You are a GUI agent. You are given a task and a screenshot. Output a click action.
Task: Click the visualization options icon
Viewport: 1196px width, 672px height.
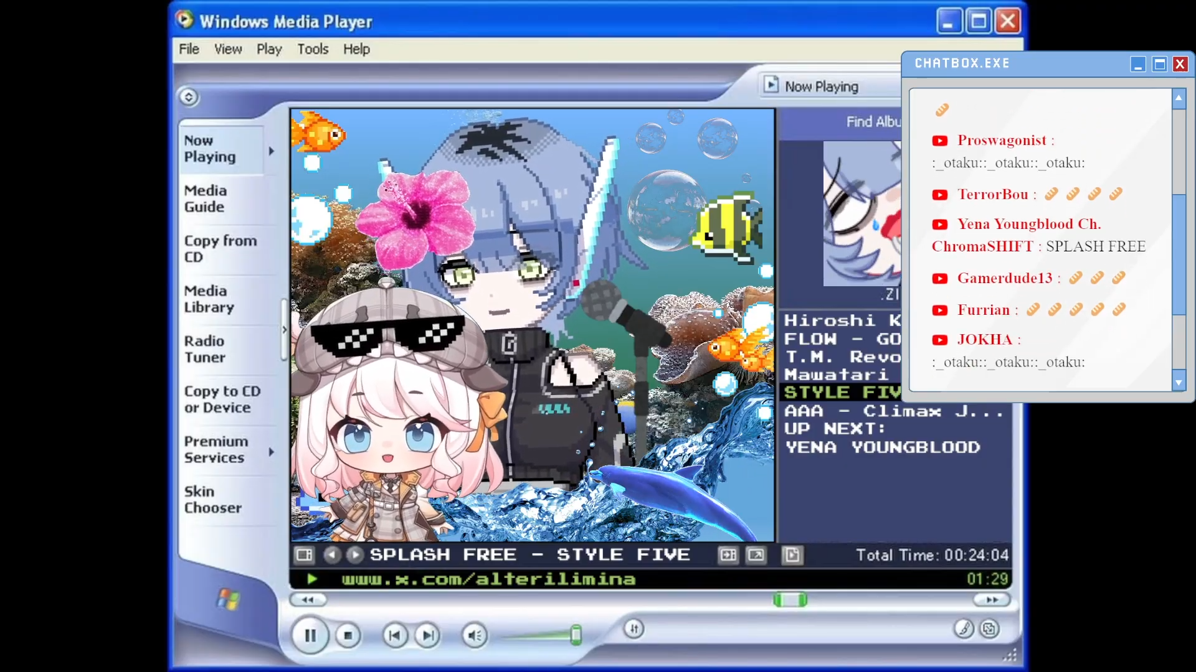click(x=304, y=555)
